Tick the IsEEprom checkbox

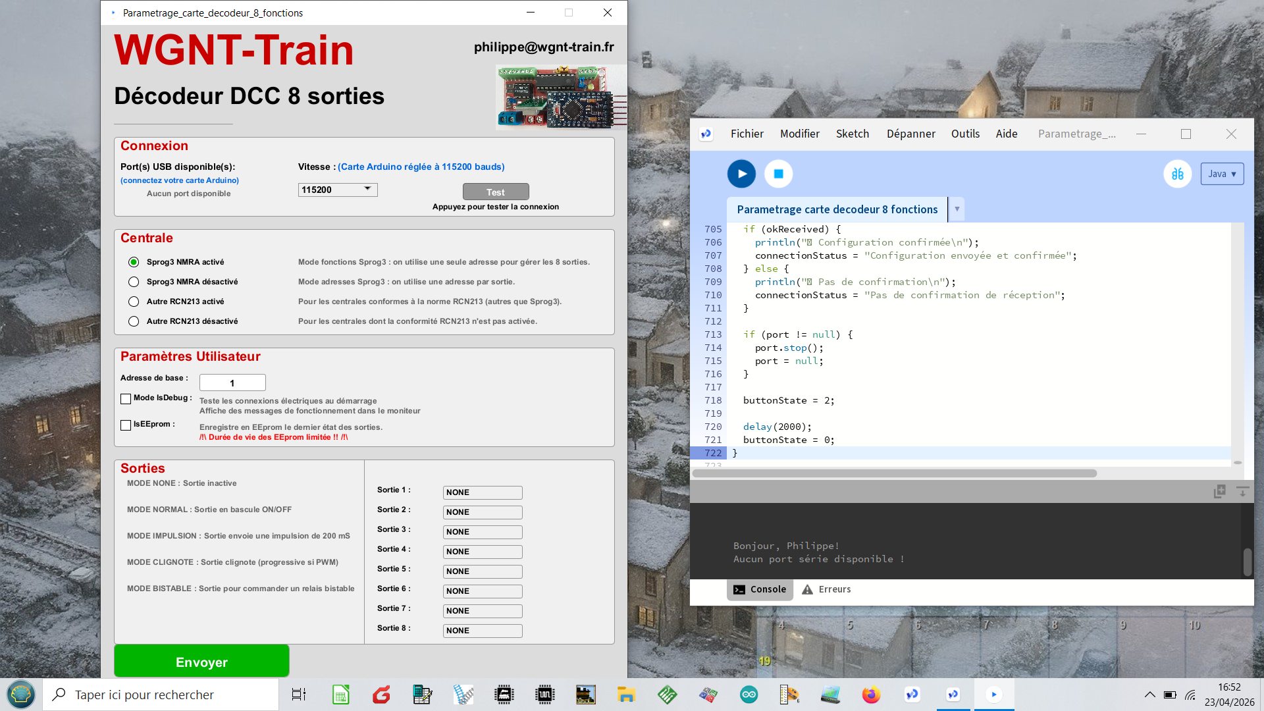126,425
